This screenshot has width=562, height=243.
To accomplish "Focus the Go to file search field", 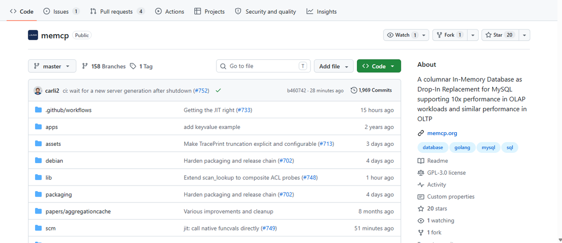I will [x=263, y=66].
